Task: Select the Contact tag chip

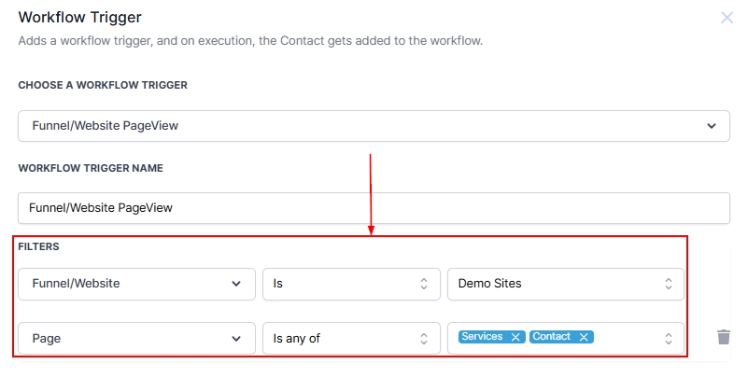Action: coord(552,337)
